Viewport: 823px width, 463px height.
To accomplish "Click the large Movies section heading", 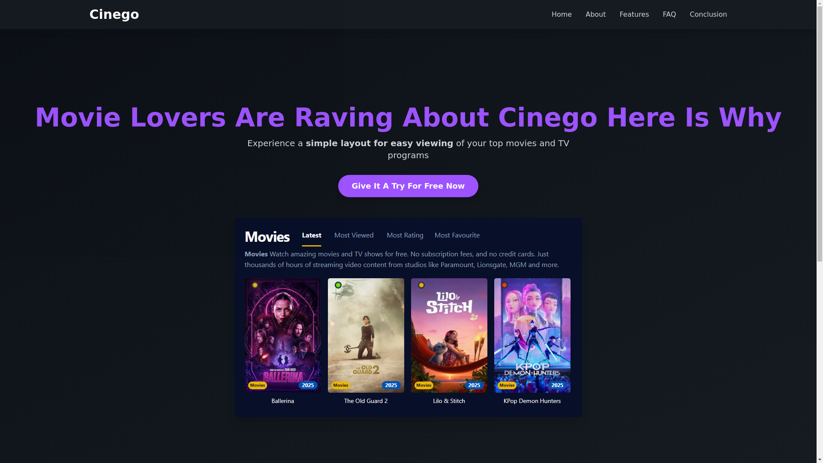I will click(267, 237).
